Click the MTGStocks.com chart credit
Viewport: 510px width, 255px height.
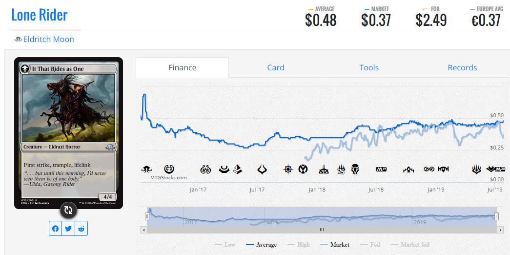168,178
